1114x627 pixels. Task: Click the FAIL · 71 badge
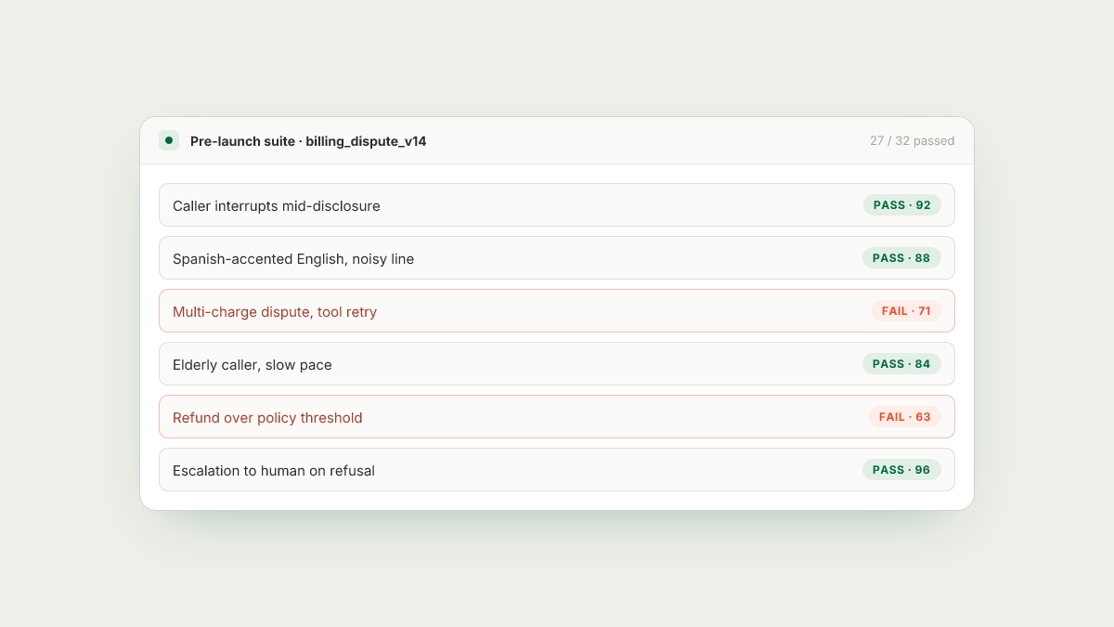pos(906,311)
